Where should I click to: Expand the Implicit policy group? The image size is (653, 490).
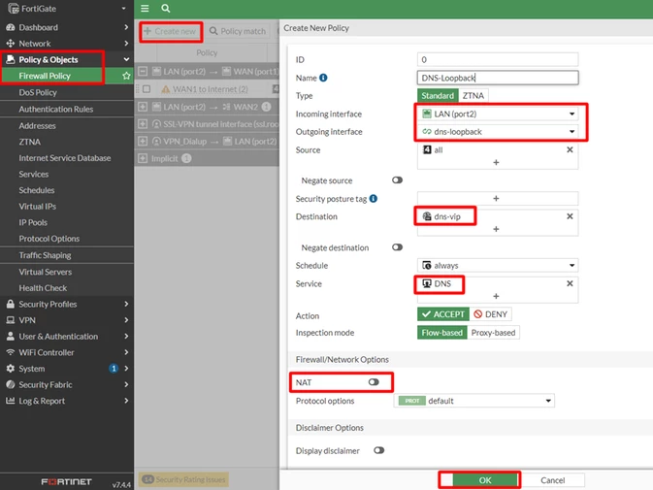(x=143, y=158)
